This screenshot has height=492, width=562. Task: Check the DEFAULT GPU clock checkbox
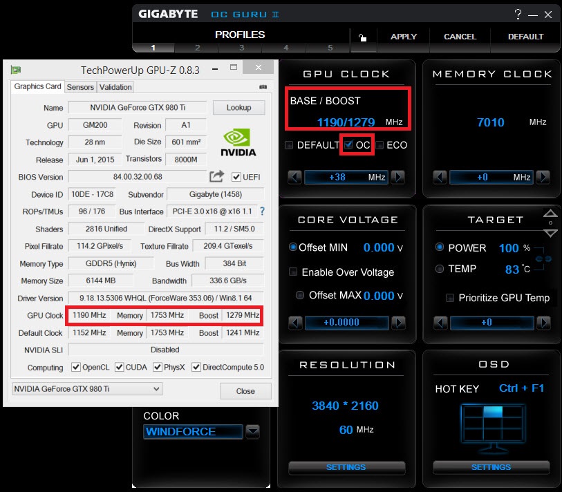pyautogui.click(x=289, y=145)
